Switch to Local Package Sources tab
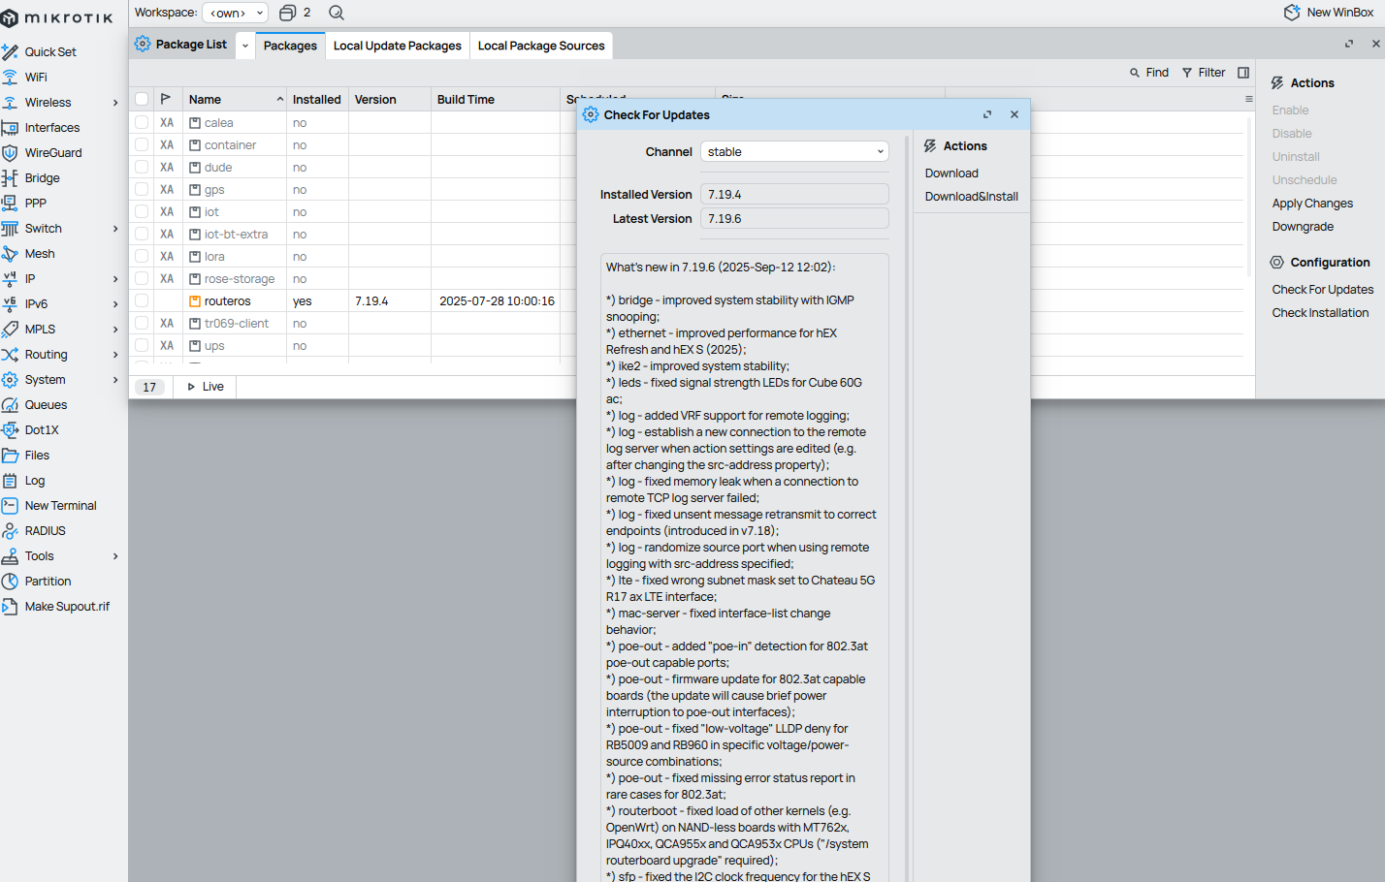1385x882 pixels. click(541, 46)
